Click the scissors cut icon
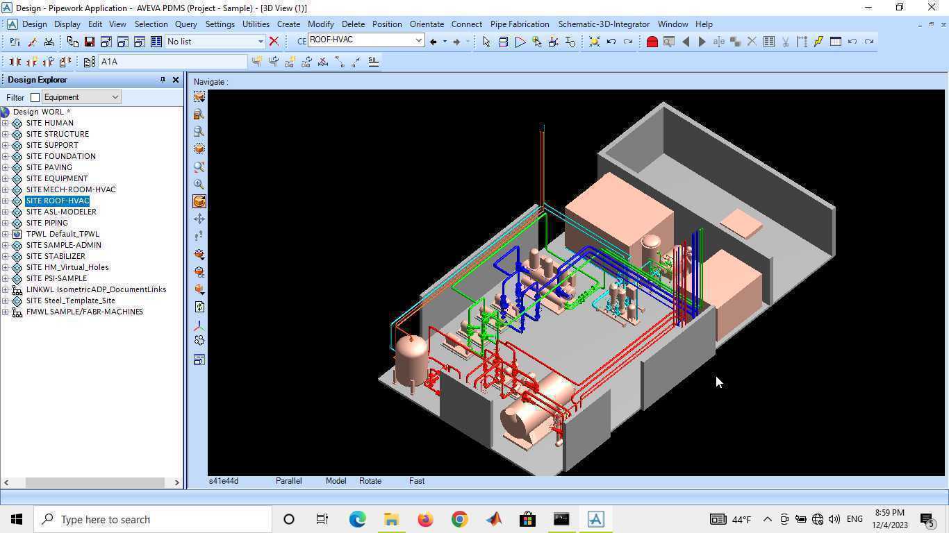The width and height of the screenshot is (949, 533). [786, 42]
